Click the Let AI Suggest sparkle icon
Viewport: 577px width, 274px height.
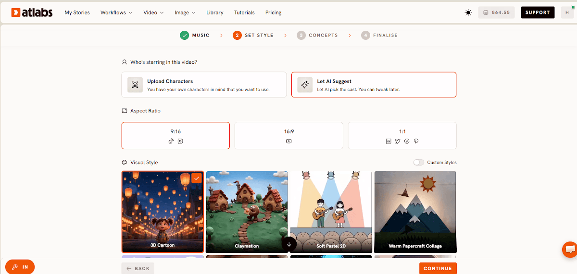coord(305,85)
